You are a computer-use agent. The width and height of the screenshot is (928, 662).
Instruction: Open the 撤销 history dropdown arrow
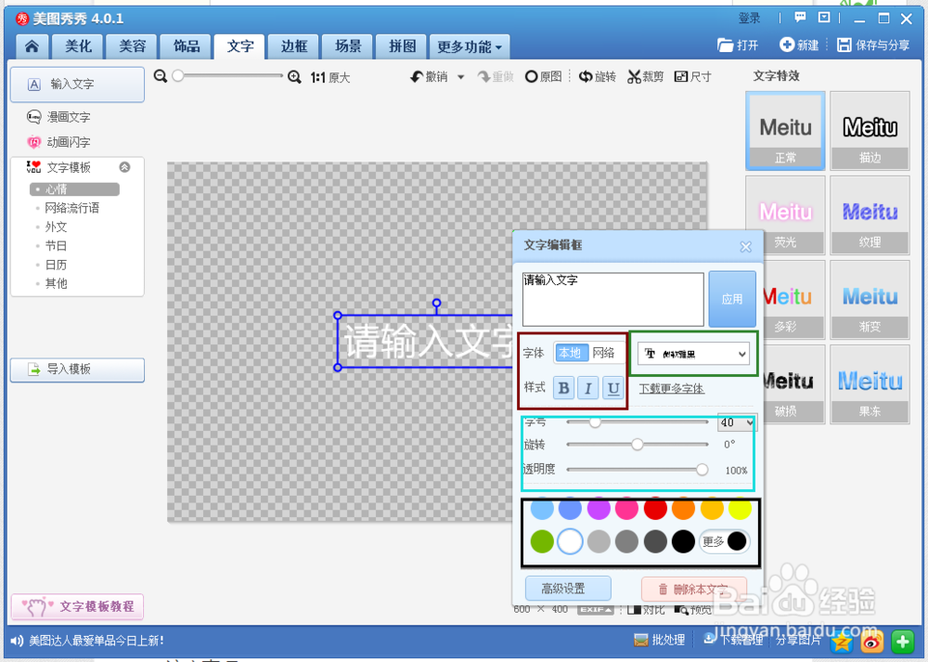point(460,77)
